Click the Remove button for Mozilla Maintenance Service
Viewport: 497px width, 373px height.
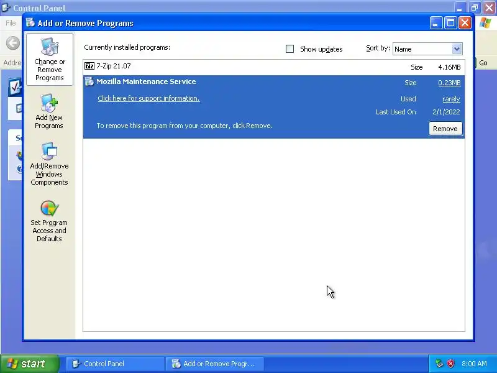(x=445, y=129)
